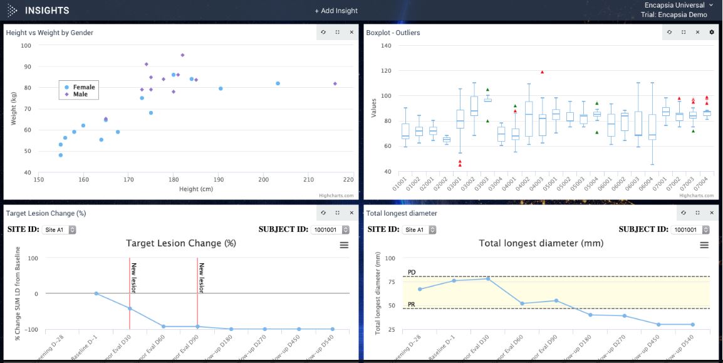This screenshot has height=363, width=723.
Task: Expand Boxplot - Outliers panel to fullscreen
Action: (684, 32)
